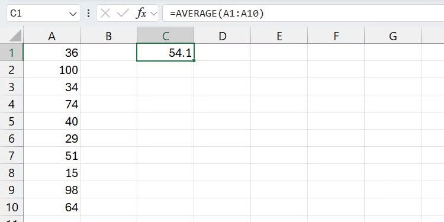Click the fill handle on cell C1
444x222 pixels.
click(194, 60)
